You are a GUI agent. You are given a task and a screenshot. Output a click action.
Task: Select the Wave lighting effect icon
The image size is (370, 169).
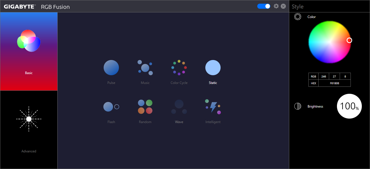[179, 107]
